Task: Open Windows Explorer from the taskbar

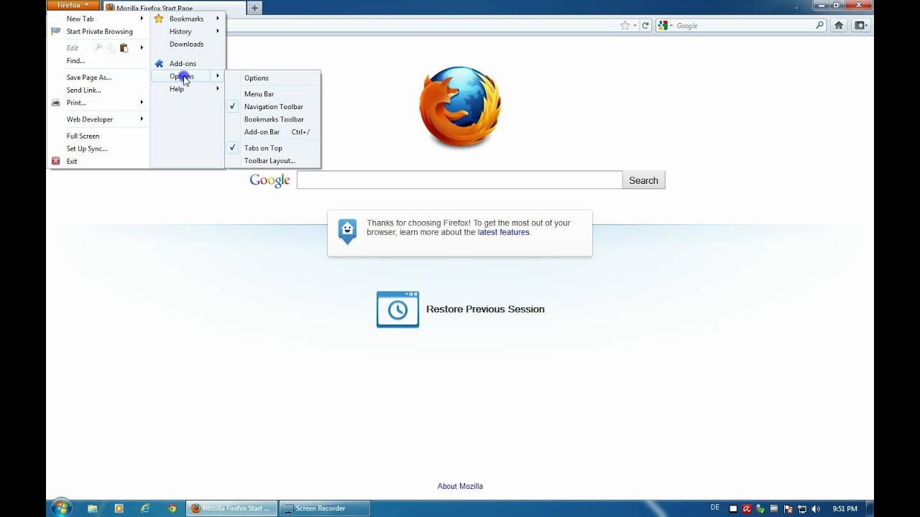Action: [93, 508]
